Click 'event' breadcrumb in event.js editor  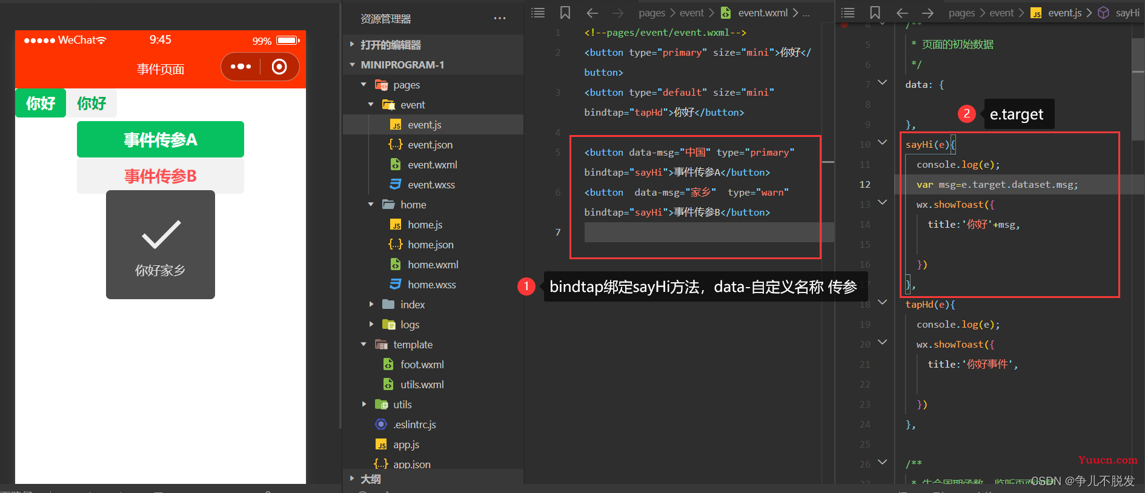(x=1002, y=13)
